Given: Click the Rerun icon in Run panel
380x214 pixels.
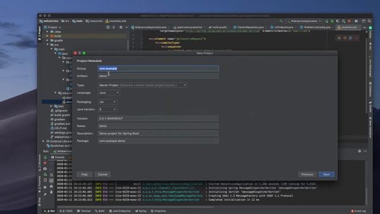Looking at the screenshot, I should pos(45,158).
